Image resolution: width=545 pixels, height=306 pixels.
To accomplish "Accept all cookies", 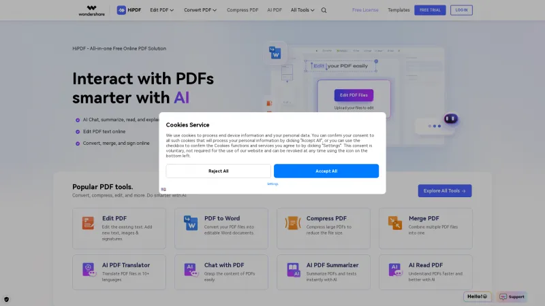I will point(326,171).
